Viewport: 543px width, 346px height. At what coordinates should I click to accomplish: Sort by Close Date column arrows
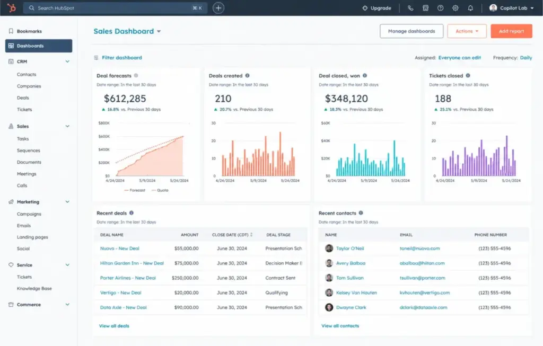[251, 235]
